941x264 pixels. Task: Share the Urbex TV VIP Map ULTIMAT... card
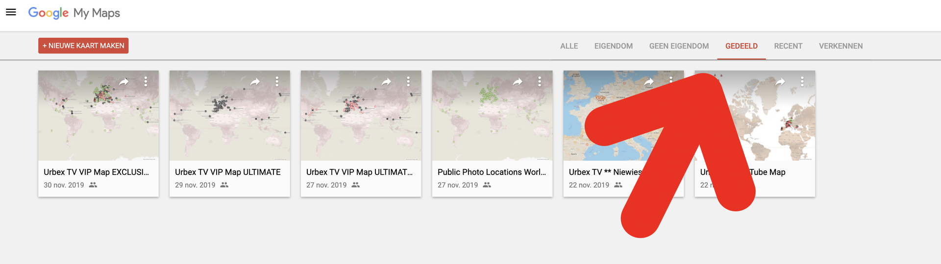pos(387,82)
